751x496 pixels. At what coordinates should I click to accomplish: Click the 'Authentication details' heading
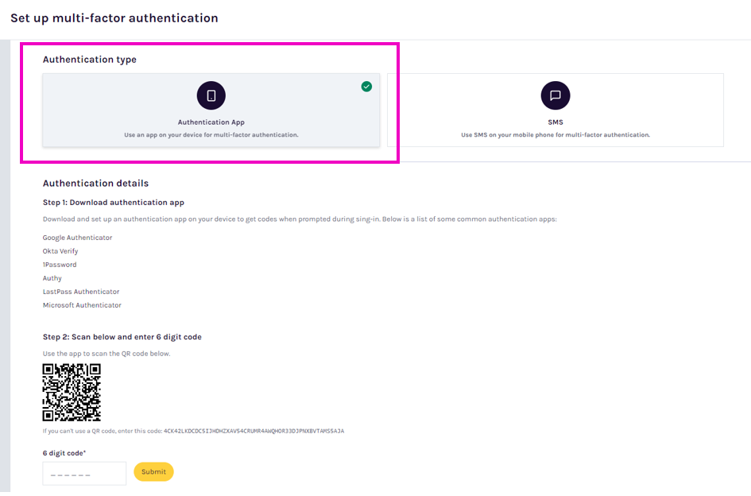(95, 184)
